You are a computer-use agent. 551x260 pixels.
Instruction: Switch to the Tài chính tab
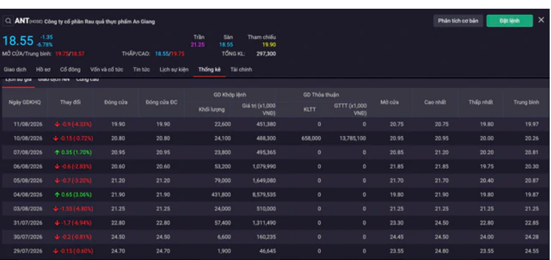point(241,70)
